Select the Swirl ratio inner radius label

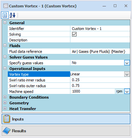[39, 80]
